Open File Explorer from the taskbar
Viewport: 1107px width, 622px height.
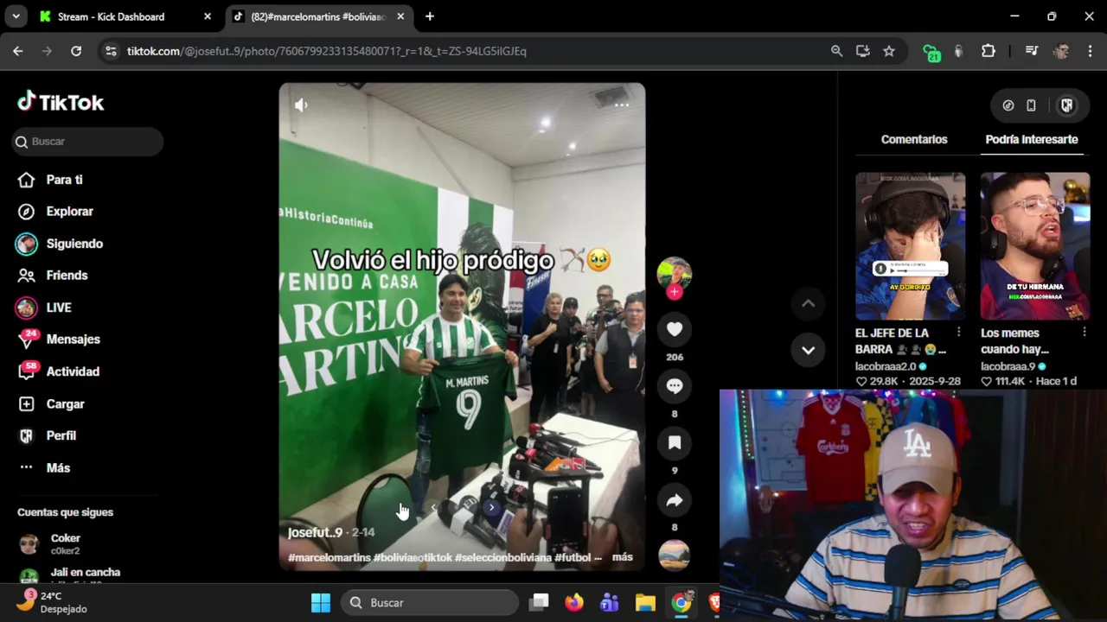coord(645,603)
